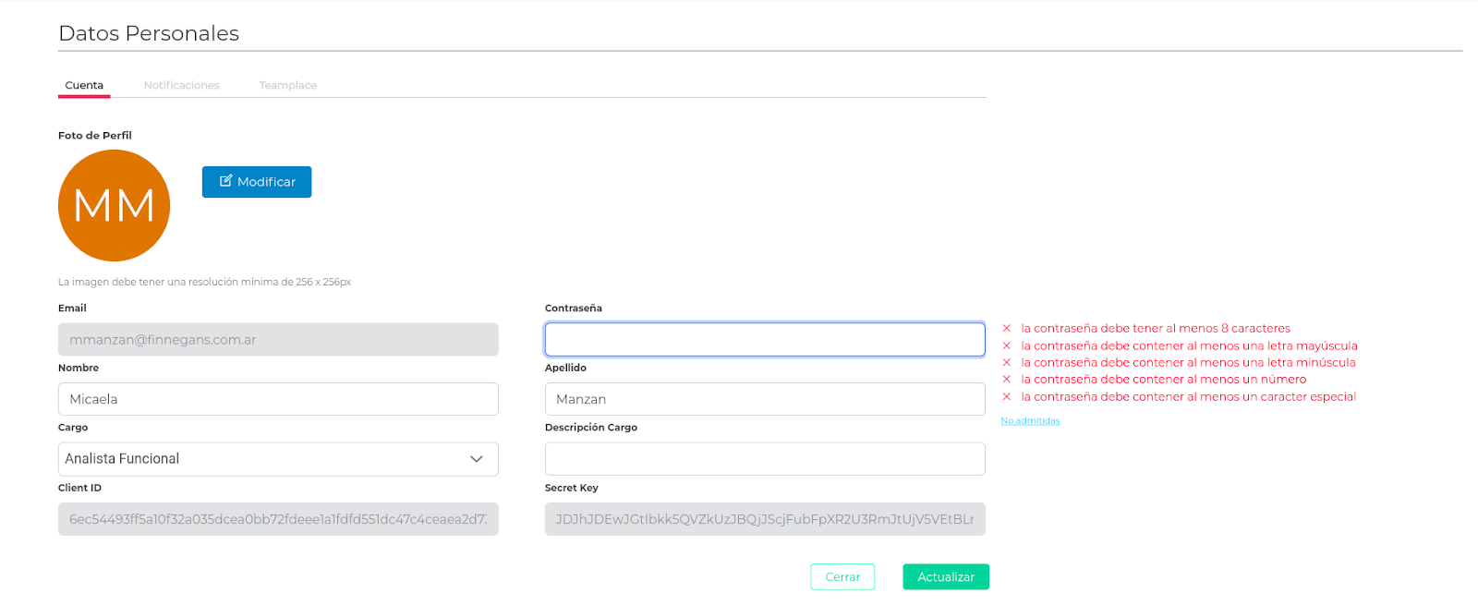Click the edit pencil icon on Modificar
1478x605 pixels.
225,181
